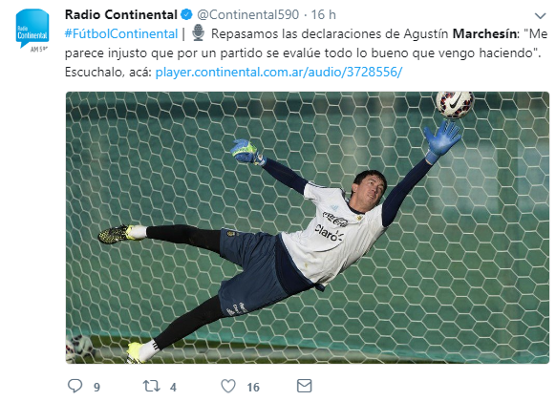This screenshot has height=401, width=556.
Task: Click the like count 16
Action: pyautogui.click(x=253, y=388)
